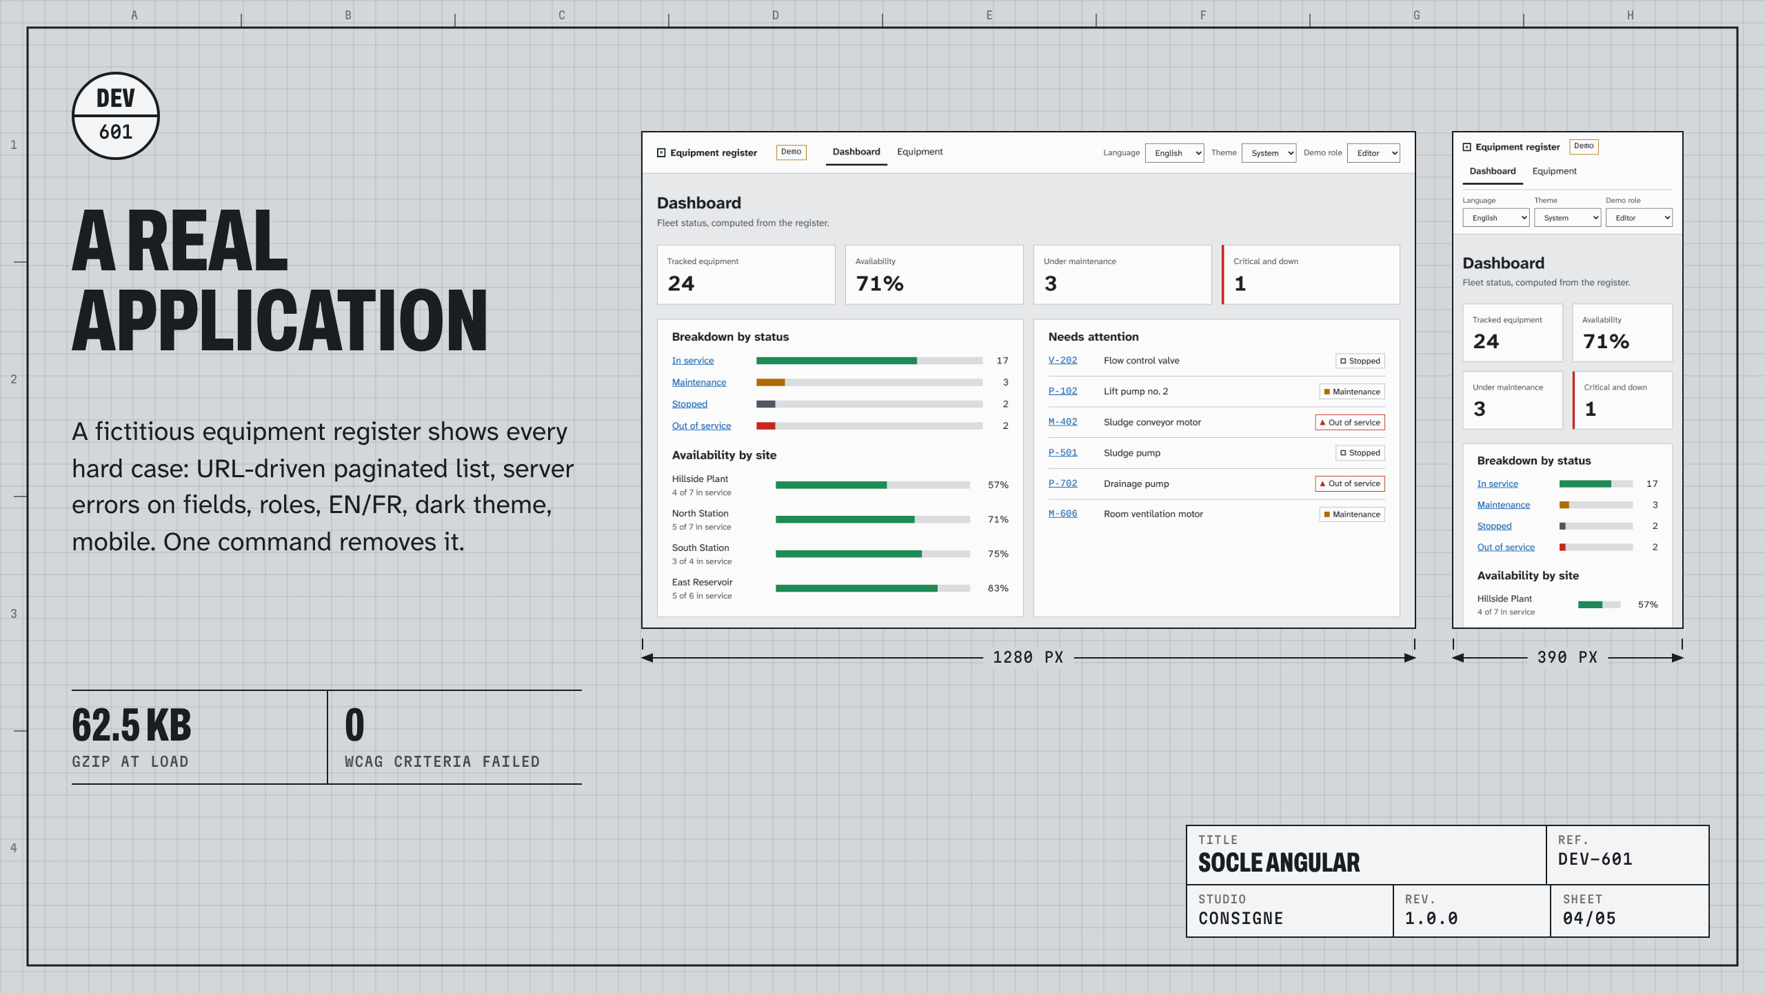
Task: Click the Out of service badge for Drainage pump
Action: point(1350,484)
